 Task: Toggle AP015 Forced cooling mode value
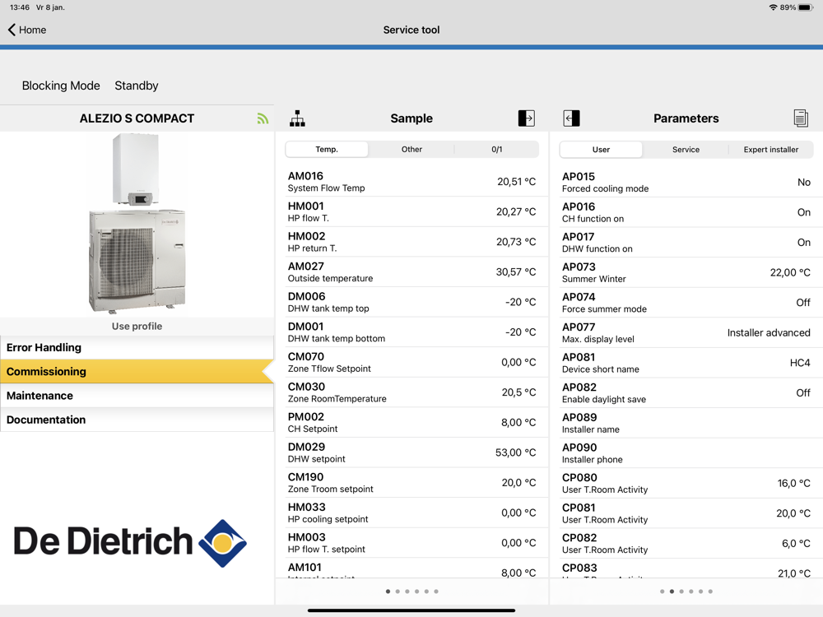pyautogui.click(x=803, y=182)
